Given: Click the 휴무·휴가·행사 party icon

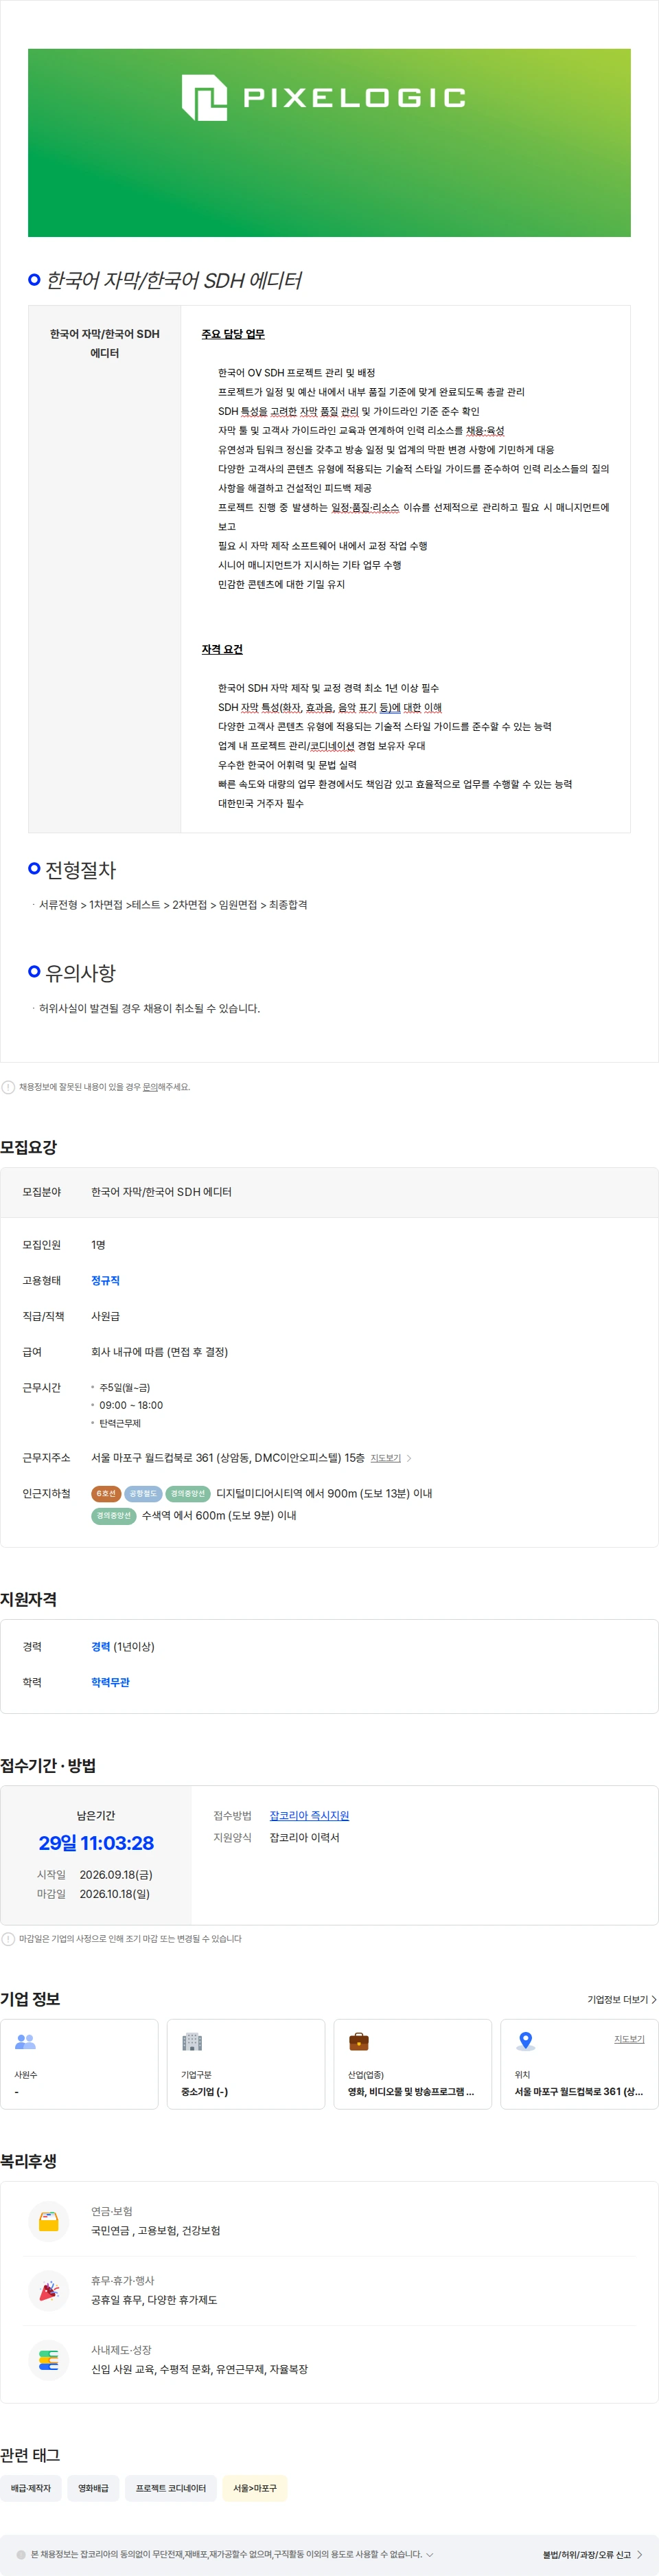Looking at the screenshot, I should pos(48,2291).
